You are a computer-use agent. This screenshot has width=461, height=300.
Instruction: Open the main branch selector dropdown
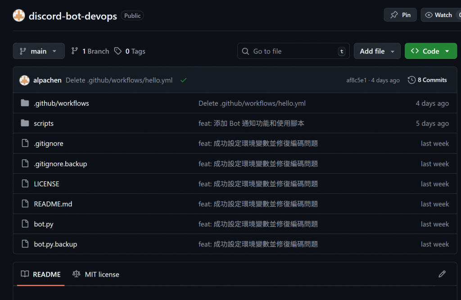pyautogui.click(x=39, y=51)
